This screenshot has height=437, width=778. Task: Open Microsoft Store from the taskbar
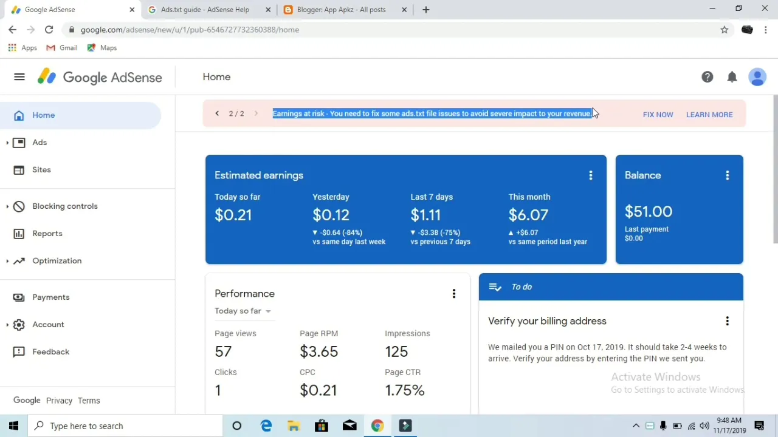[x=322, y=426]
